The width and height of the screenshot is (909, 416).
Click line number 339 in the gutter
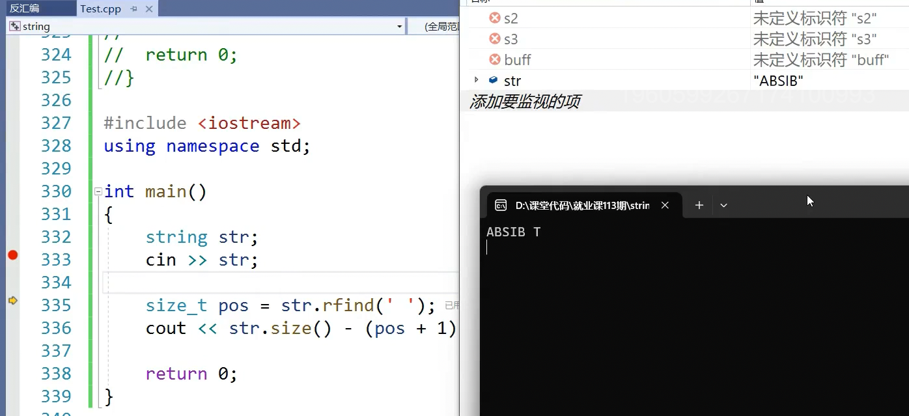click(56, 396)
